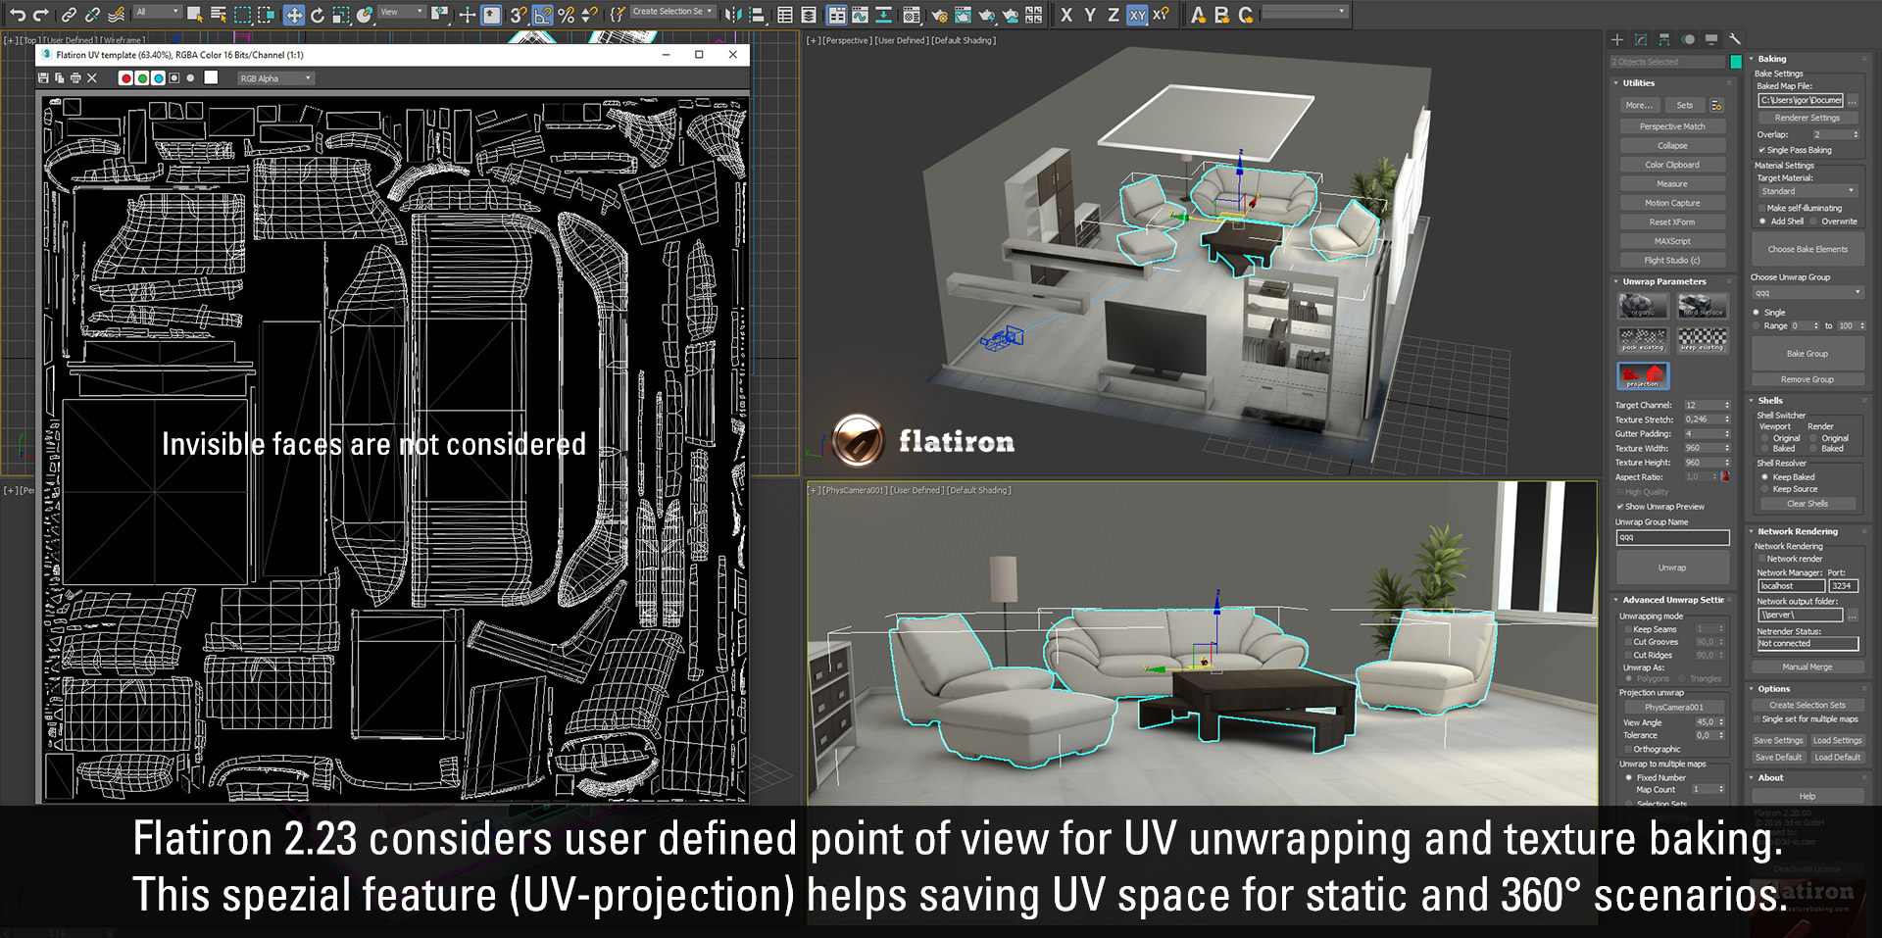Click the PhysCamera001 projection camera button

coord(1673,707)
